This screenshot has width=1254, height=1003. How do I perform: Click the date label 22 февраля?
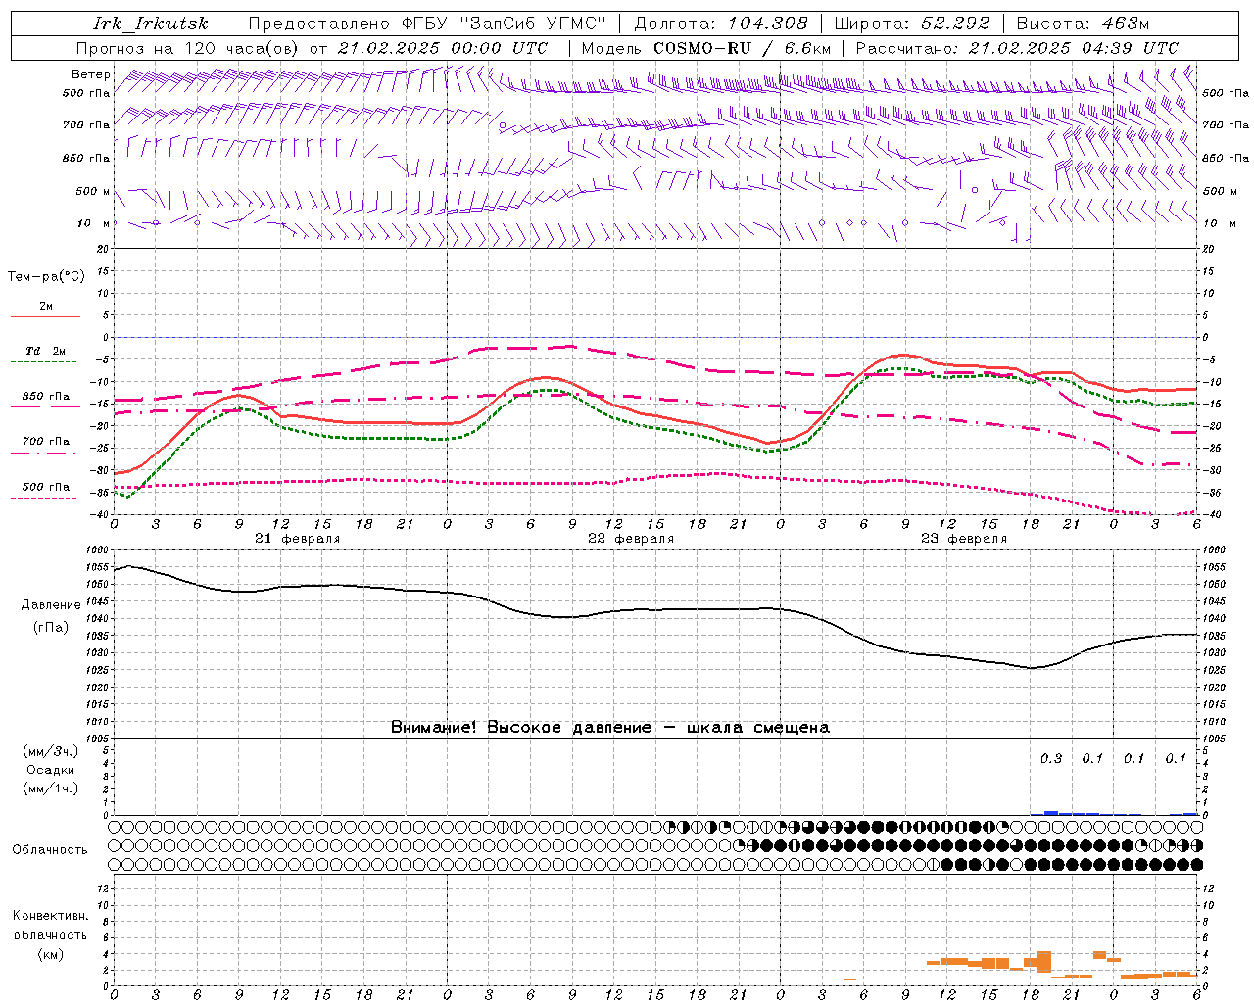(x=631, y=539)
